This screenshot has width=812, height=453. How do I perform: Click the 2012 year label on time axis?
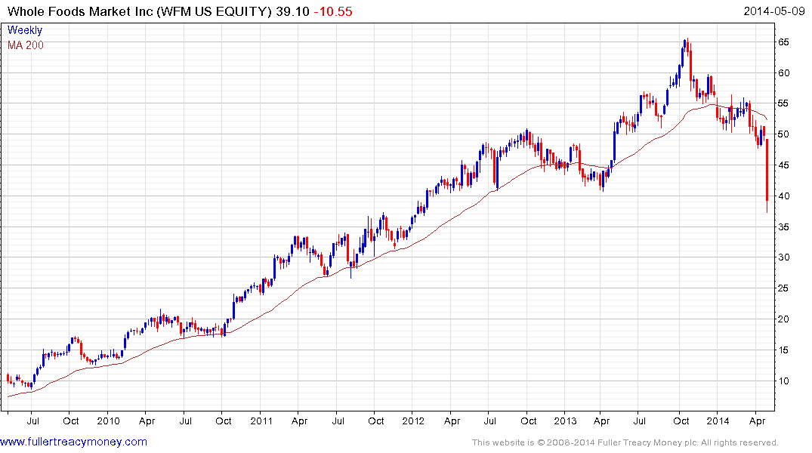tap(413, 421)
